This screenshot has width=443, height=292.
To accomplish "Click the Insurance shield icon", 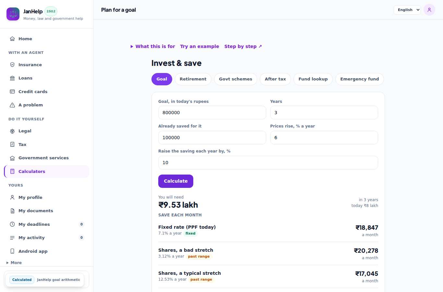I will [x=12, y=65].
